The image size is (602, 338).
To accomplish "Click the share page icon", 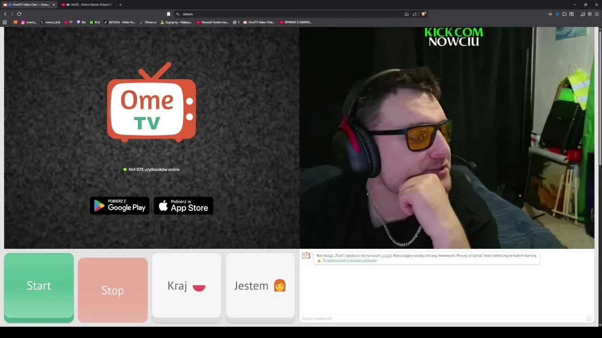I will (x=415, y=14).
